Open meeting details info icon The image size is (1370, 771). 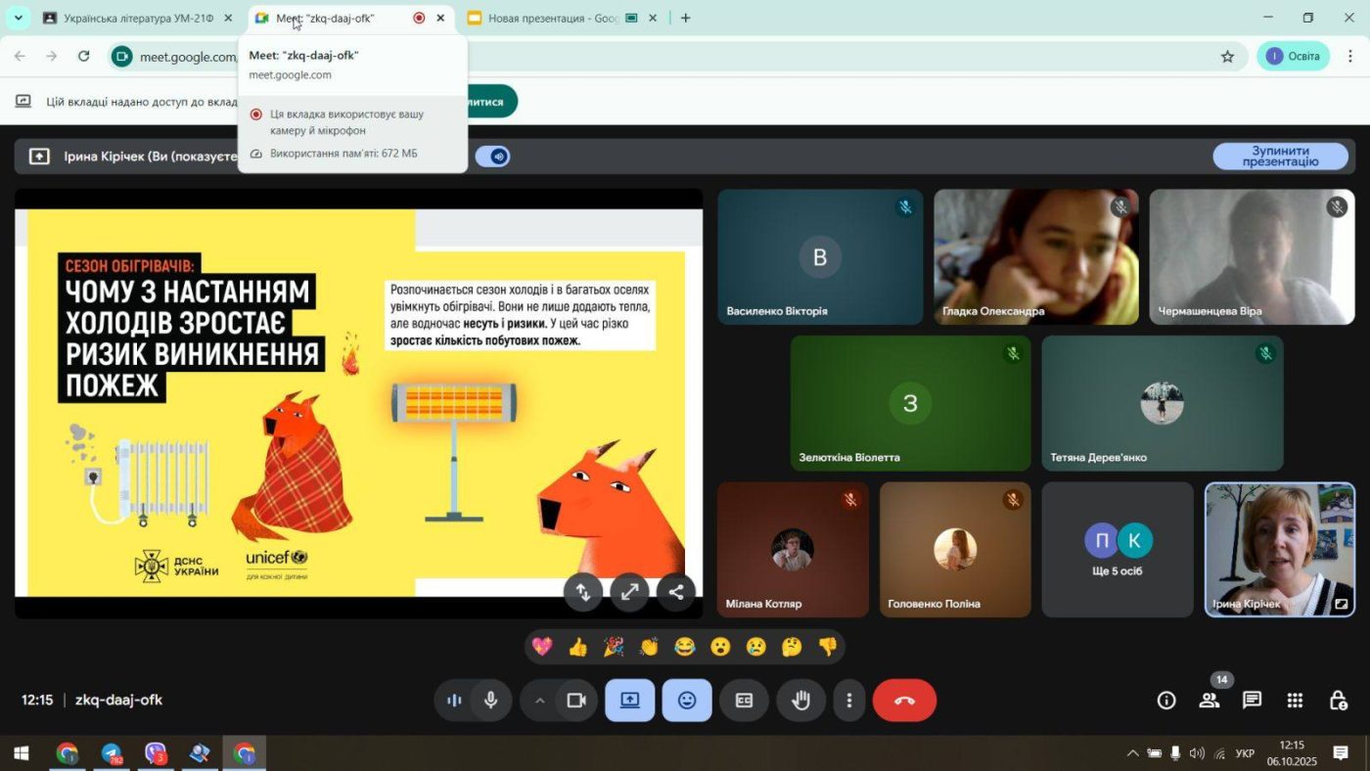1166,701
